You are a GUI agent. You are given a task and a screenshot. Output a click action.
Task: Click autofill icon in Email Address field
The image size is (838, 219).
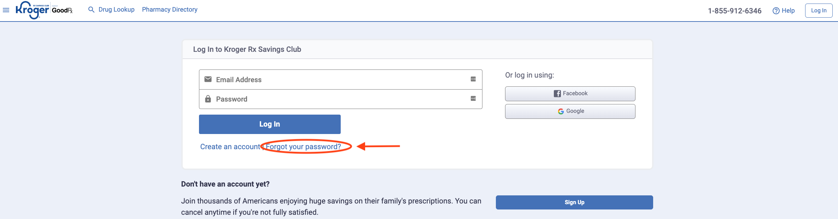click(473, 79)
